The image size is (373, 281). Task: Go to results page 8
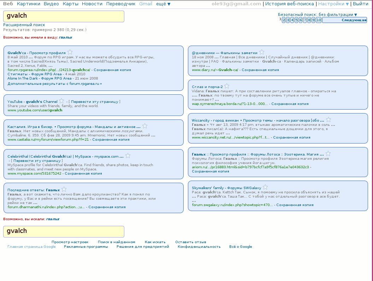pyautogui.click(x=309, y=20)
